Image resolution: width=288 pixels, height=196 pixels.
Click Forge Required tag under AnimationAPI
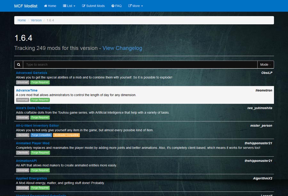(x=40, y=170)
